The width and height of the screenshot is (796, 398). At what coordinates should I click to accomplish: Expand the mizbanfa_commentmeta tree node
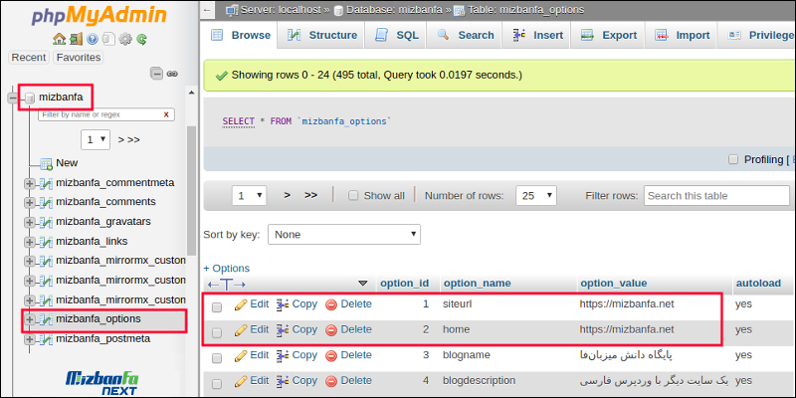tap(30, 183)
